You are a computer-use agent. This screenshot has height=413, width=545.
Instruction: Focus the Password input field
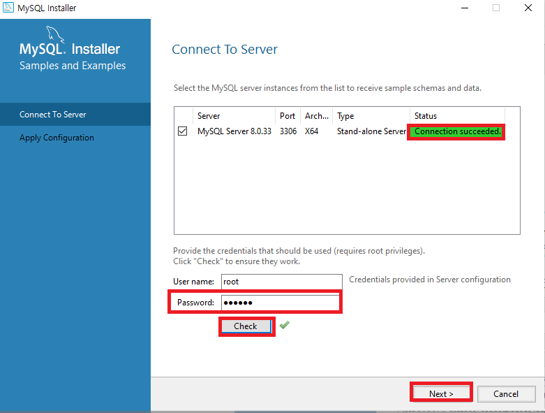[x=280, y=303]
